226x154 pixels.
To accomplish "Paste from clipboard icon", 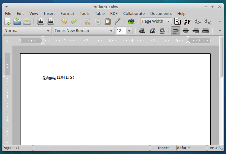I will coord(108,21).
